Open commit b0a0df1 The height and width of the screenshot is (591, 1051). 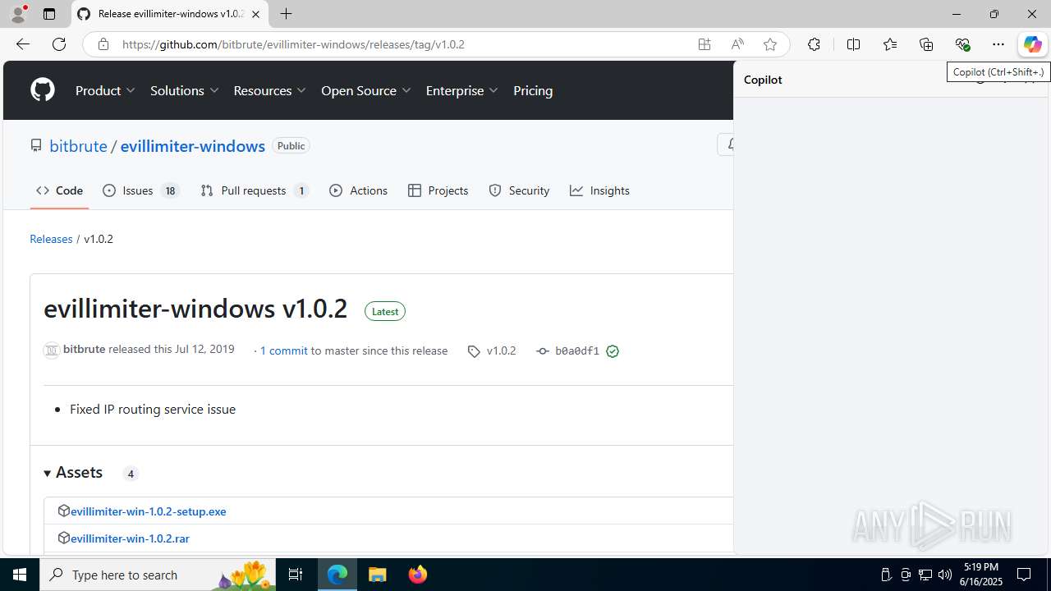pyautogui.click(x=577, y=350)
